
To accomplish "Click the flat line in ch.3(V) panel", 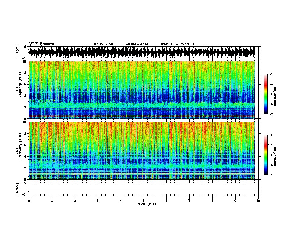I will coord(142,189).
